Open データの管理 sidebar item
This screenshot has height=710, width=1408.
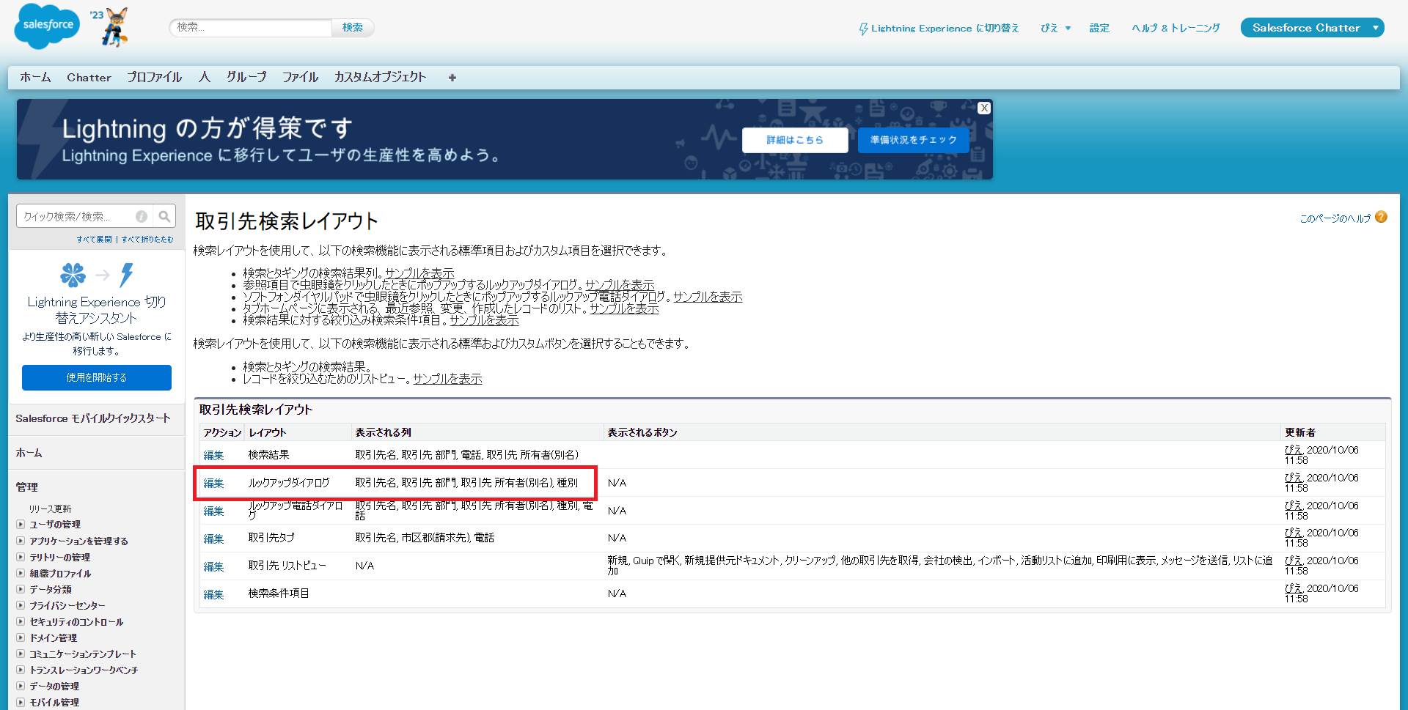coord(54,687)
